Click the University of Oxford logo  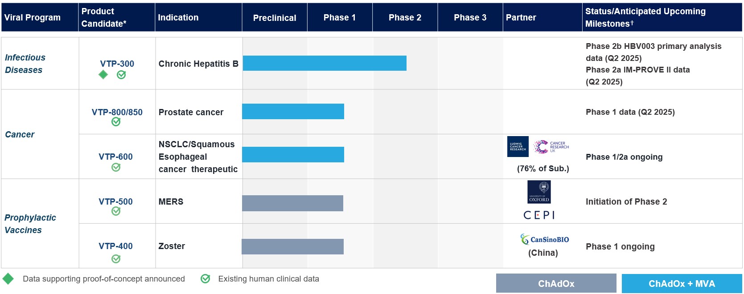point(539,192)
